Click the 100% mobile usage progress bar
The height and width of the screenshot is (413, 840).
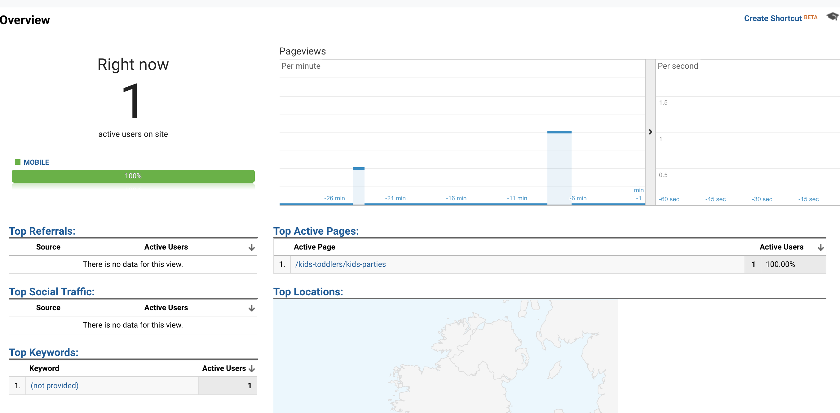[133, 176]
